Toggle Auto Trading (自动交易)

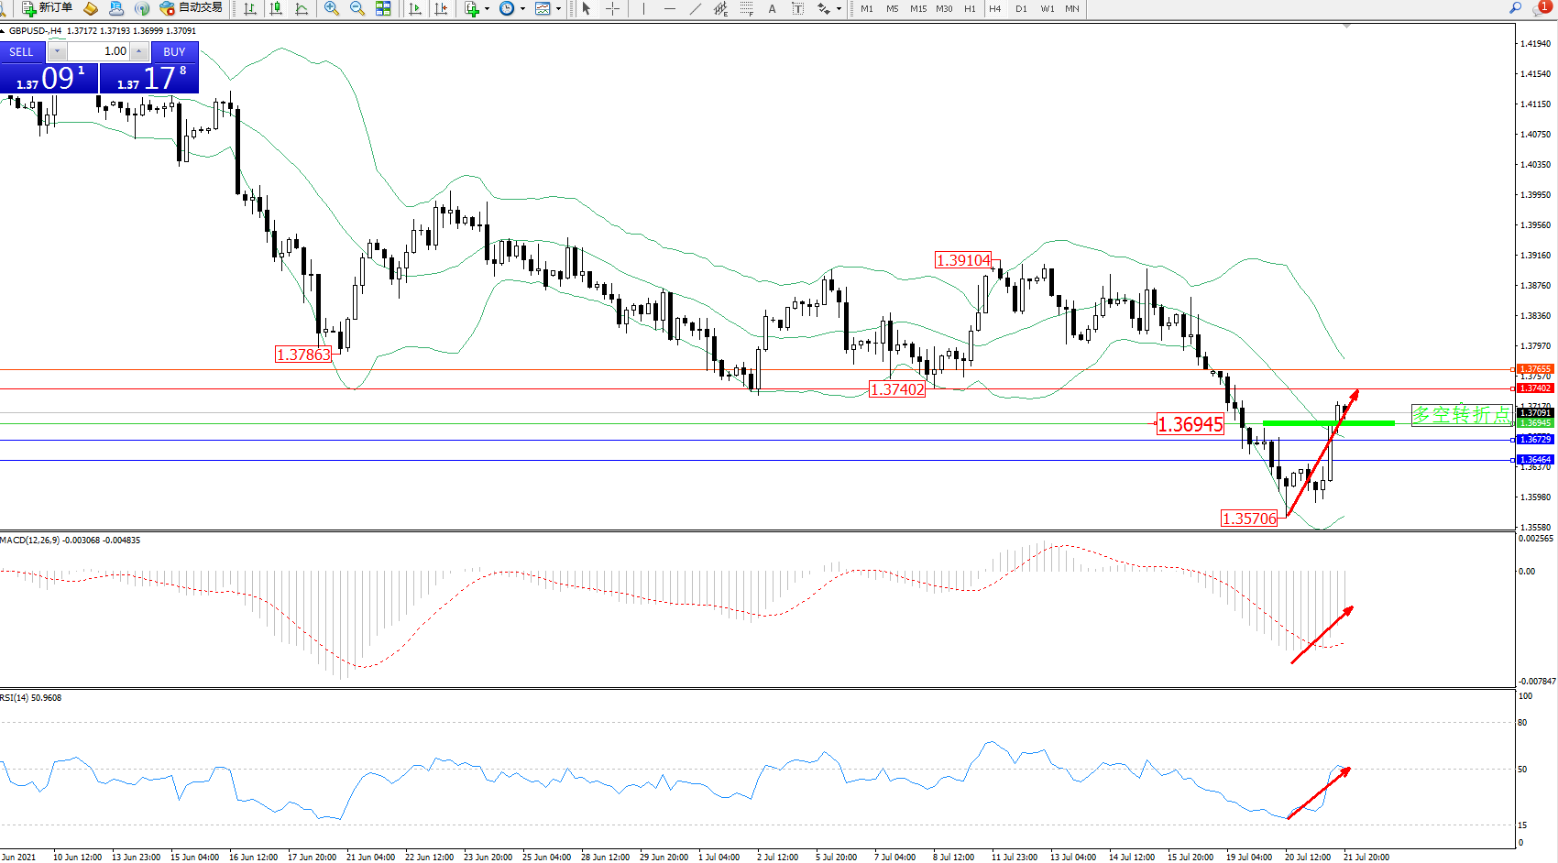coord(191,8)
